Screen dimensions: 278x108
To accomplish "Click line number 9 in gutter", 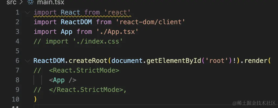I will [x=17, y=90].
